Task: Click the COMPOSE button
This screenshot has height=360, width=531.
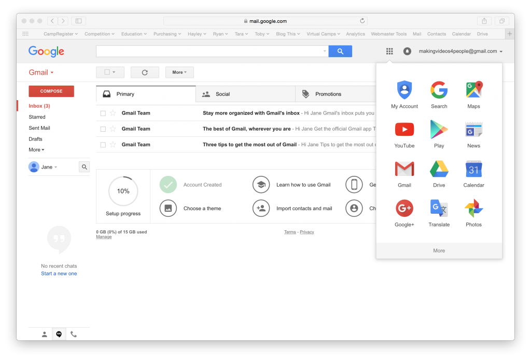Action: (x=51, y=91)
